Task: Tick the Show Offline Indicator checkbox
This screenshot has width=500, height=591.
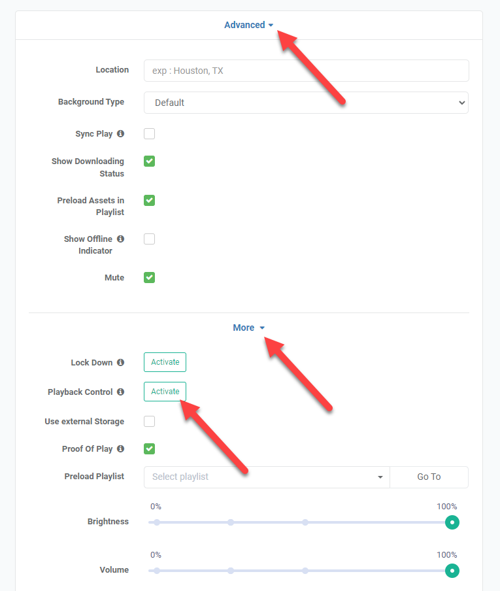Action: pos(150,239)
